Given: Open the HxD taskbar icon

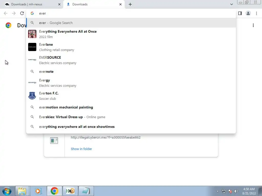Looking at the screenshot, I should pyautogui.click(x=70, y=191).
